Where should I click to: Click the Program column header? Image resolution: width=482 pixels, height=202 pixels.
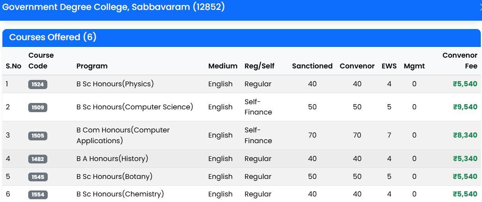pos(92,66)
